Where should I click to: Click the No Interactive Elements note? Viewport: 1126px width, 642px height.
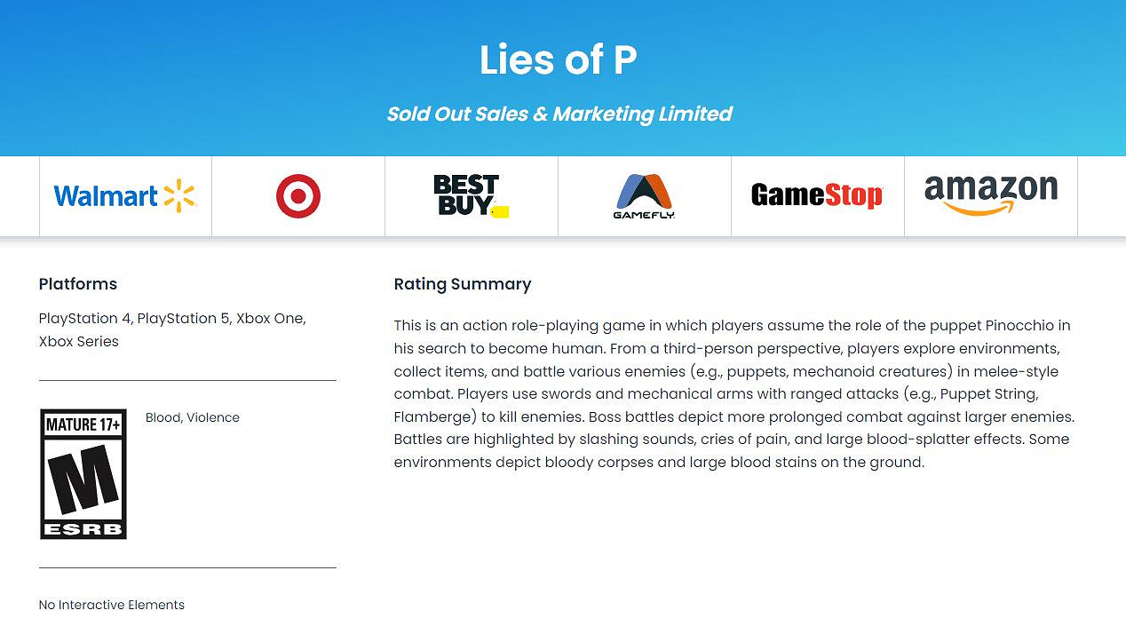tap(112, 605)
